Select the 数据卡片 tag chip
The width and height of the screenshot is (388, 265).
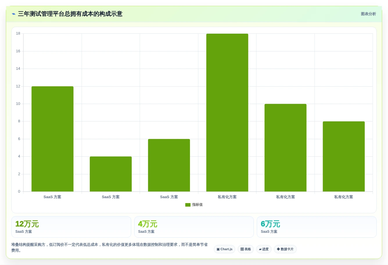(x=285, y=249)
